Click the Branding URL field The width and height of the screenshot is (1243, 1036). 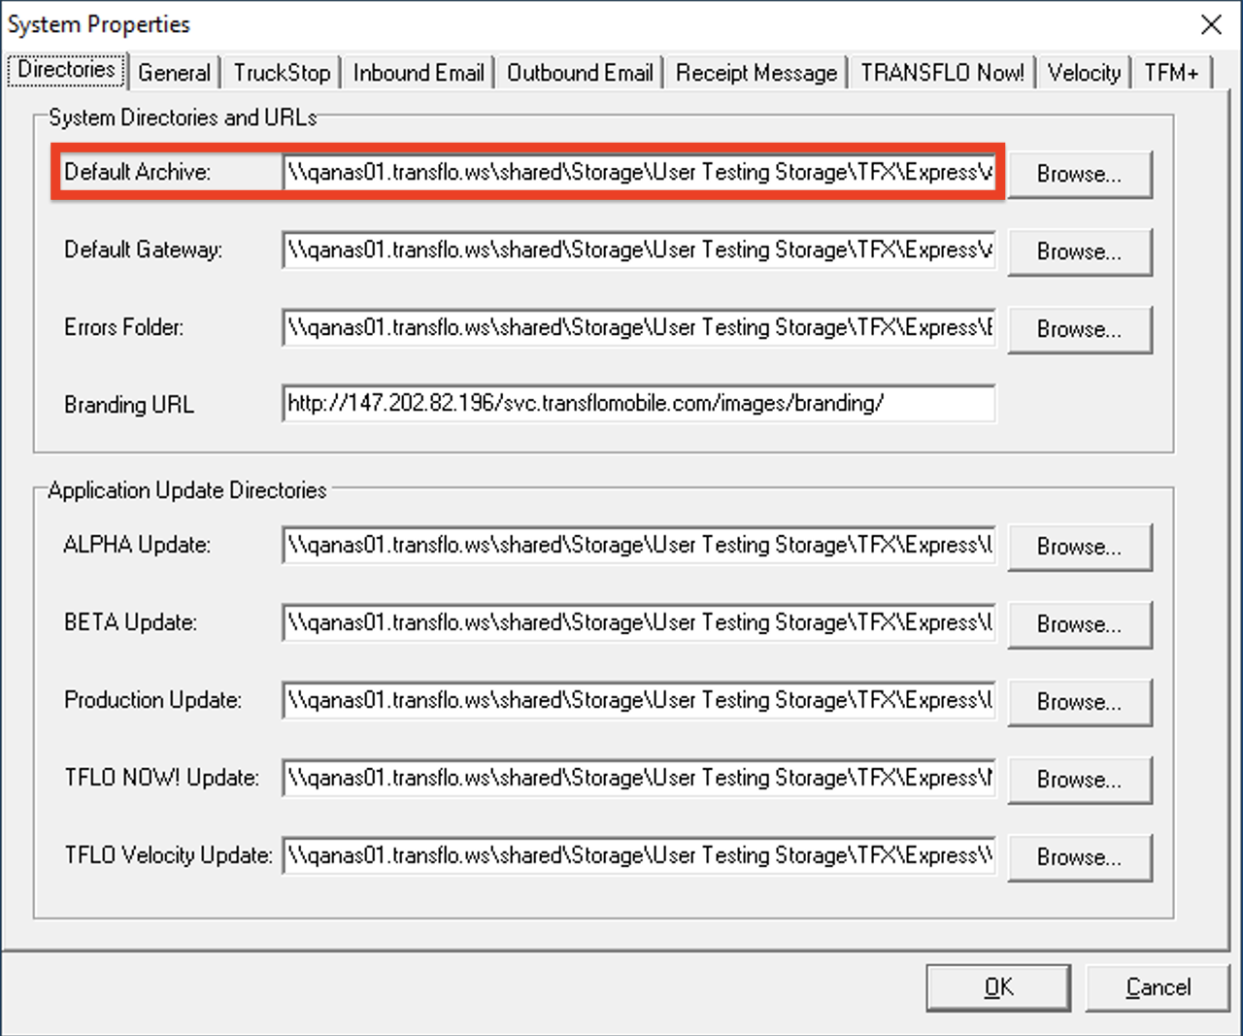point(639,404)
